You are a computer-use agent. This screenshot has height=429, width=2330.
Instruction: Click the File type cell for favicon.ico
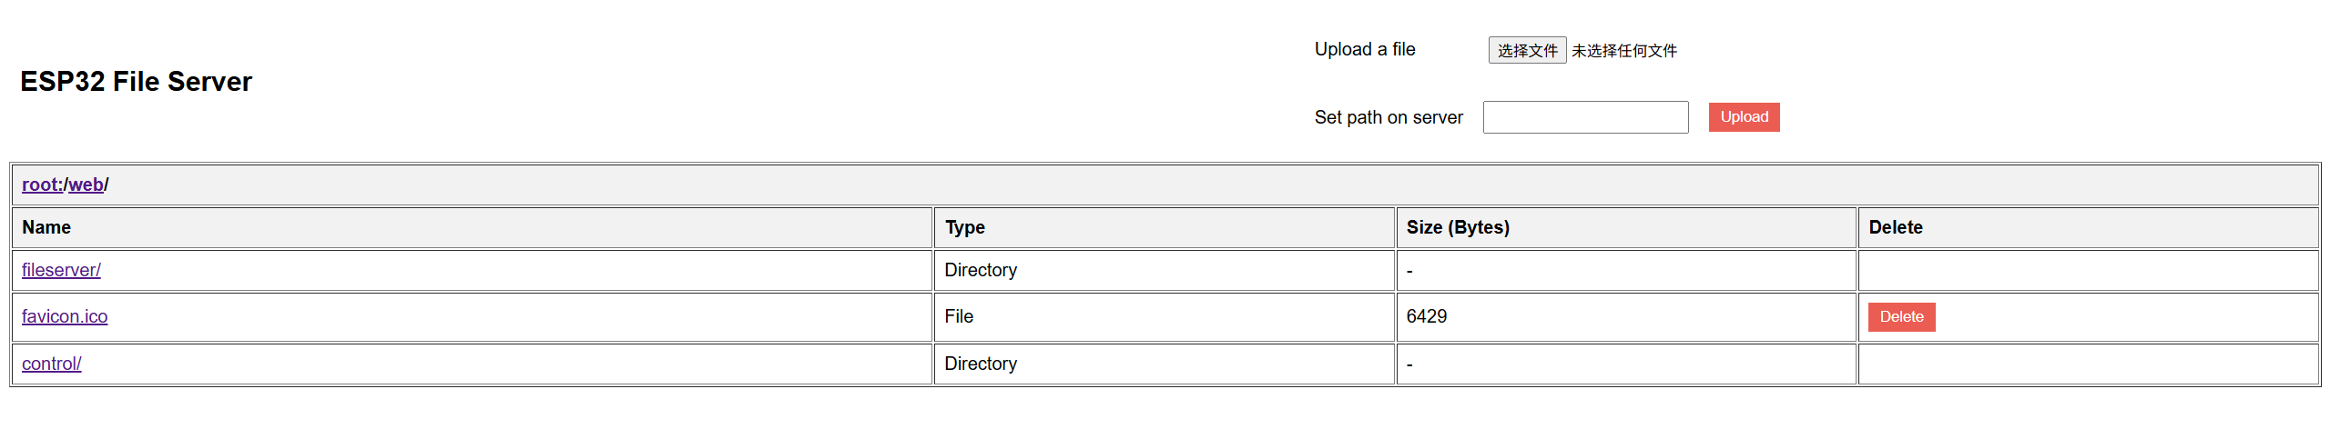[959, 316]
